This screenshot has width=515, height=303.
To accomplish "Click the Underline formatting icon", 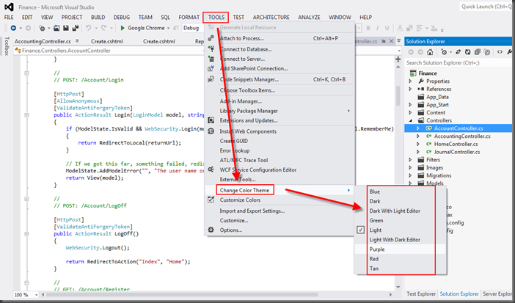I will (387, 29).
